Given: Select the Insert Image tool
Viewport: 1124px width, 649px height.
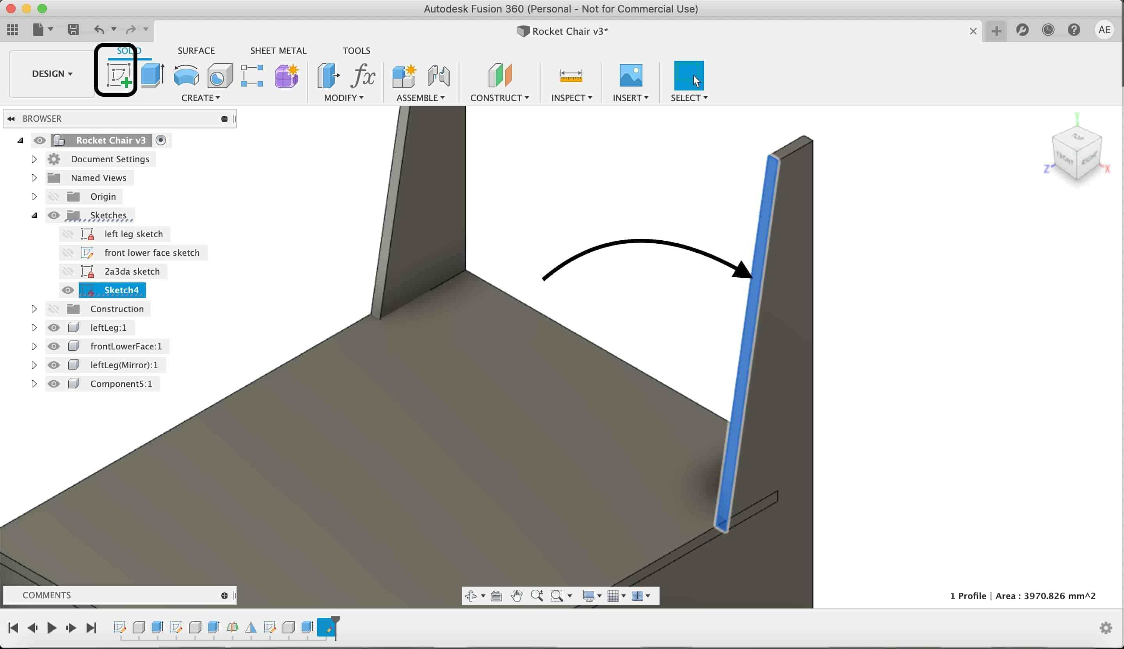Looking at the screenshot, I should point(631,75).
